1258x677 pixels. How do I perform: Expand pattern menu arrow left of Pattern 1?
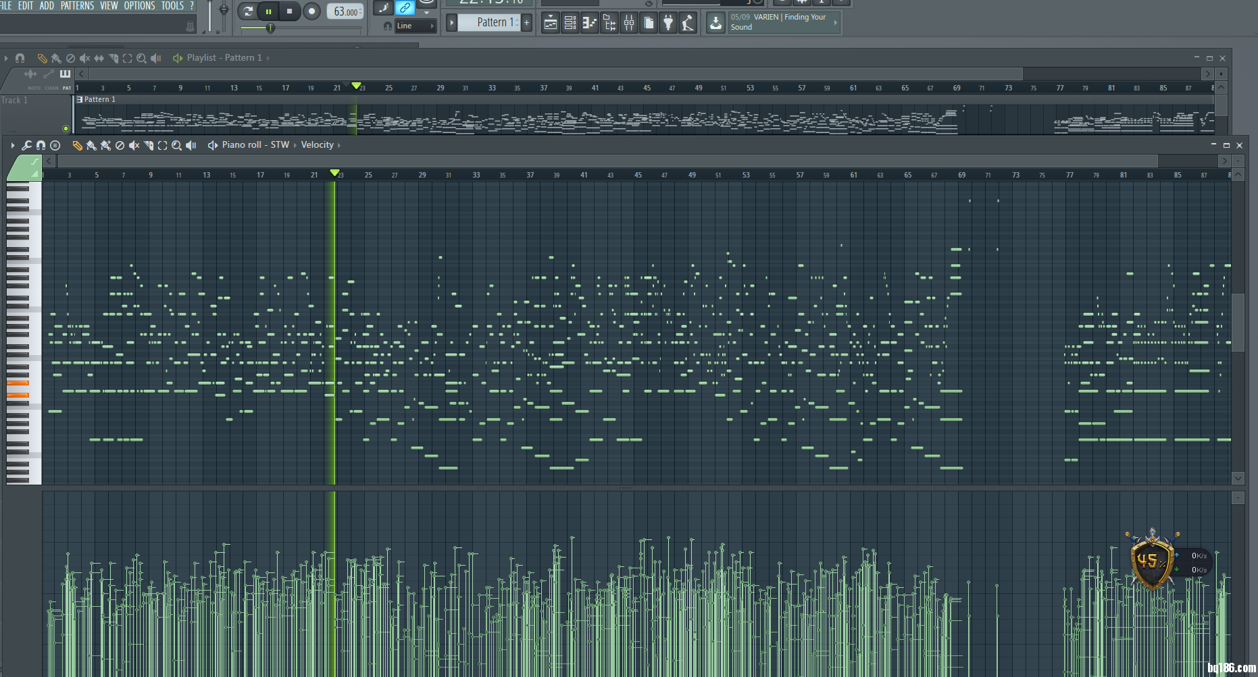pyautogui.click(x=451, y=22)
